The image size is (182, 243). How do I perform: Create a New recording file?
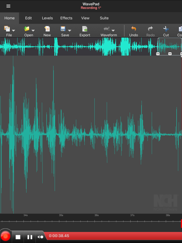pyautogui.click(x=47, y=31)
